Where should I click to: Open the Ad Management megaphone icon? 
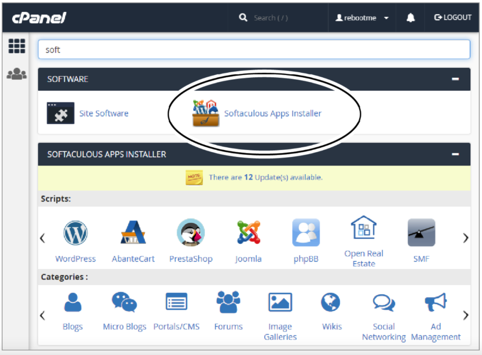[x=436, y=302]
